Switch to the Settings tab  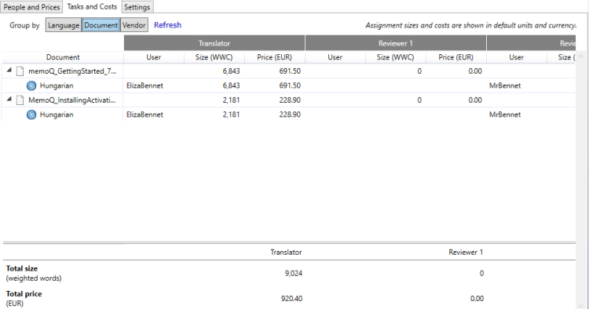pyautogui.click(x=137, y=7)
